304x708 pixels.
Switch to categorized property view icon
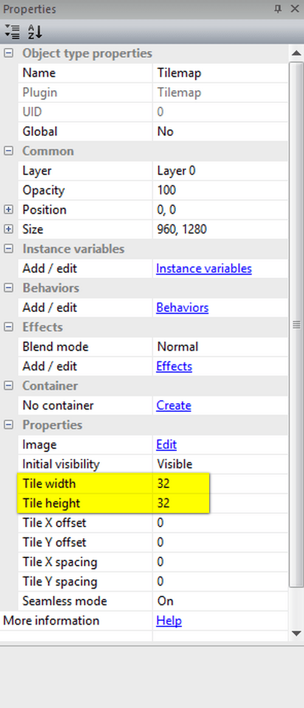click(x=12, y=32)
